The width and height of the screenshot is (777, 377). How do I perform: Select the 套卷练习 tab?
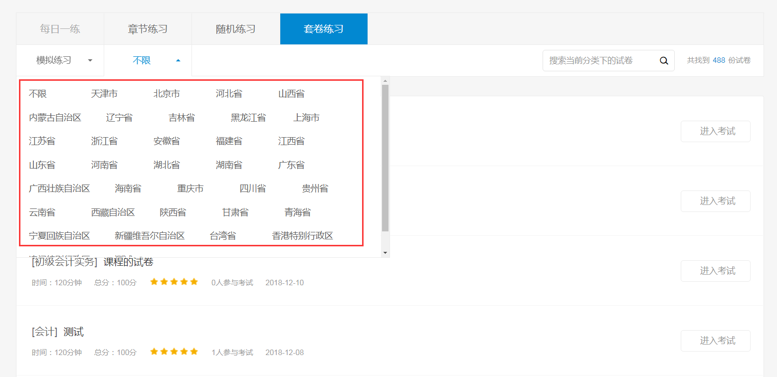coord(324,29)
